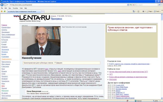Screen dimensions: 163x102
Task: Click the Home page icon
Action: [x=134, y=11]
